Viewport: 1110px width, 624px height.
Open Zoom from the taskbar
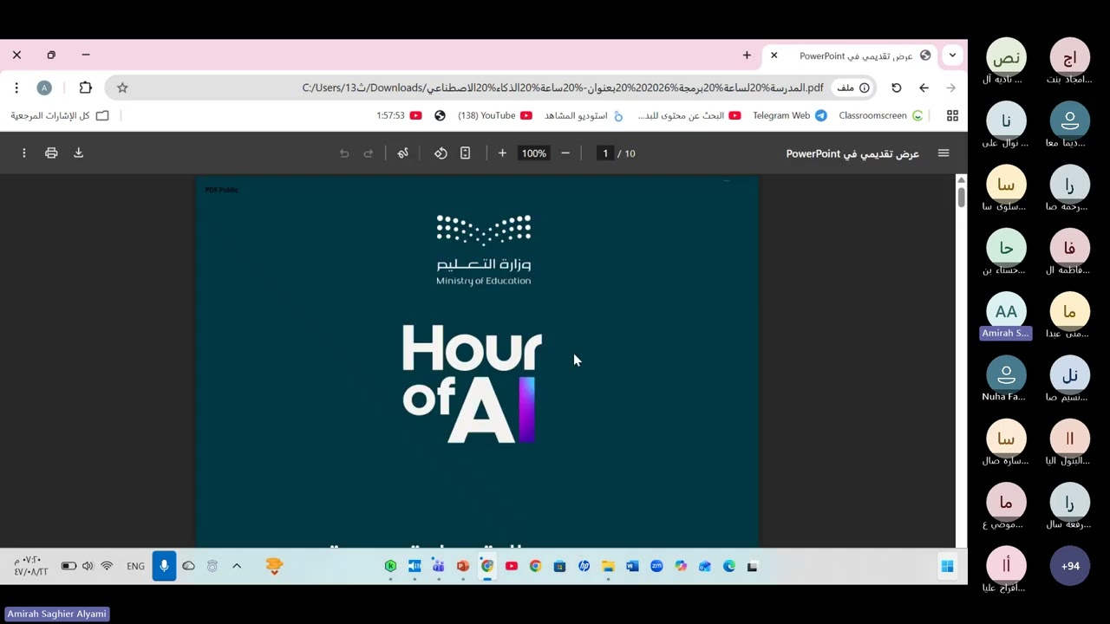tap(656, 566)
